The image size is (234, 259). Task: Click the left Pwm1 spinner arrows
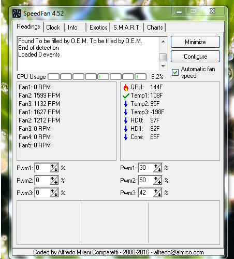click(54, 168)
